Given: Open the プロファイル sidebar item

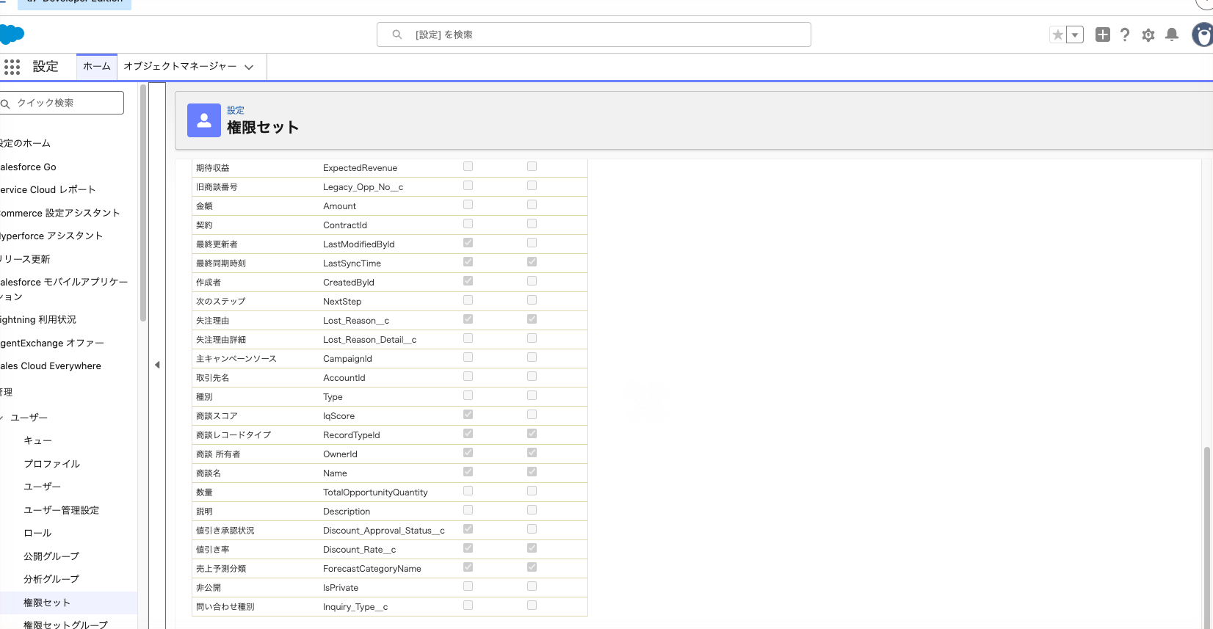Looking at the screenshot, I should point(51,464).
